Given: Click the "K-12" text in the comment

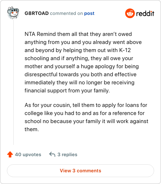Looking at the screenshot, I should pos(125,50).
